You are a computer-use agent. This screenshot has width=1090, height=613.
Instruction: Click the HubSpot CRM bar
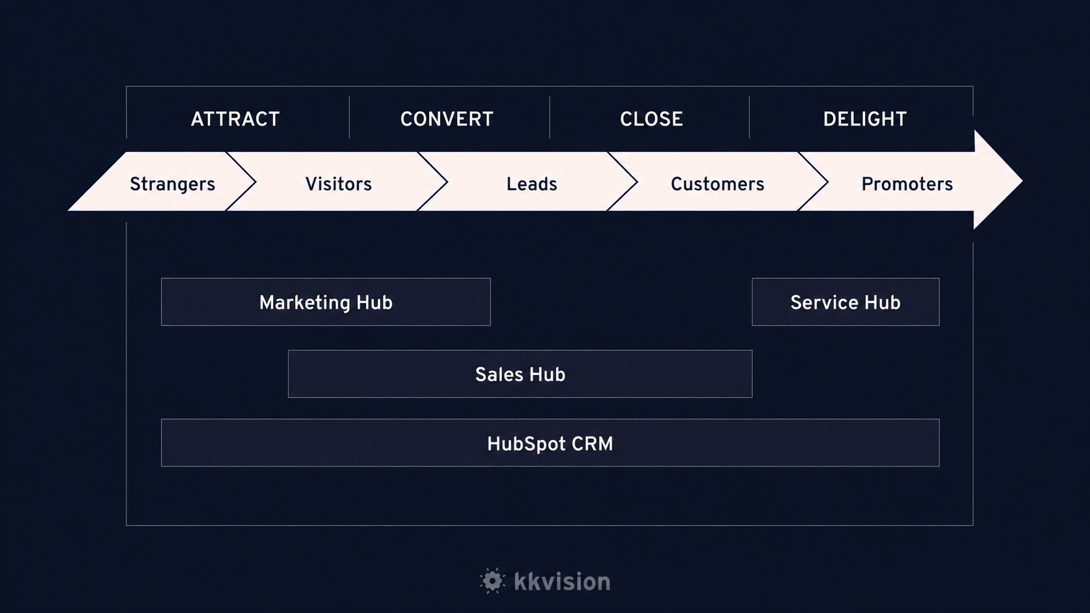550,443
